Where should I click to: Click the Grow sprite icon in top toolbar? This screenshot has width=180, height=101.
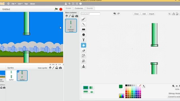coord(73,4)
